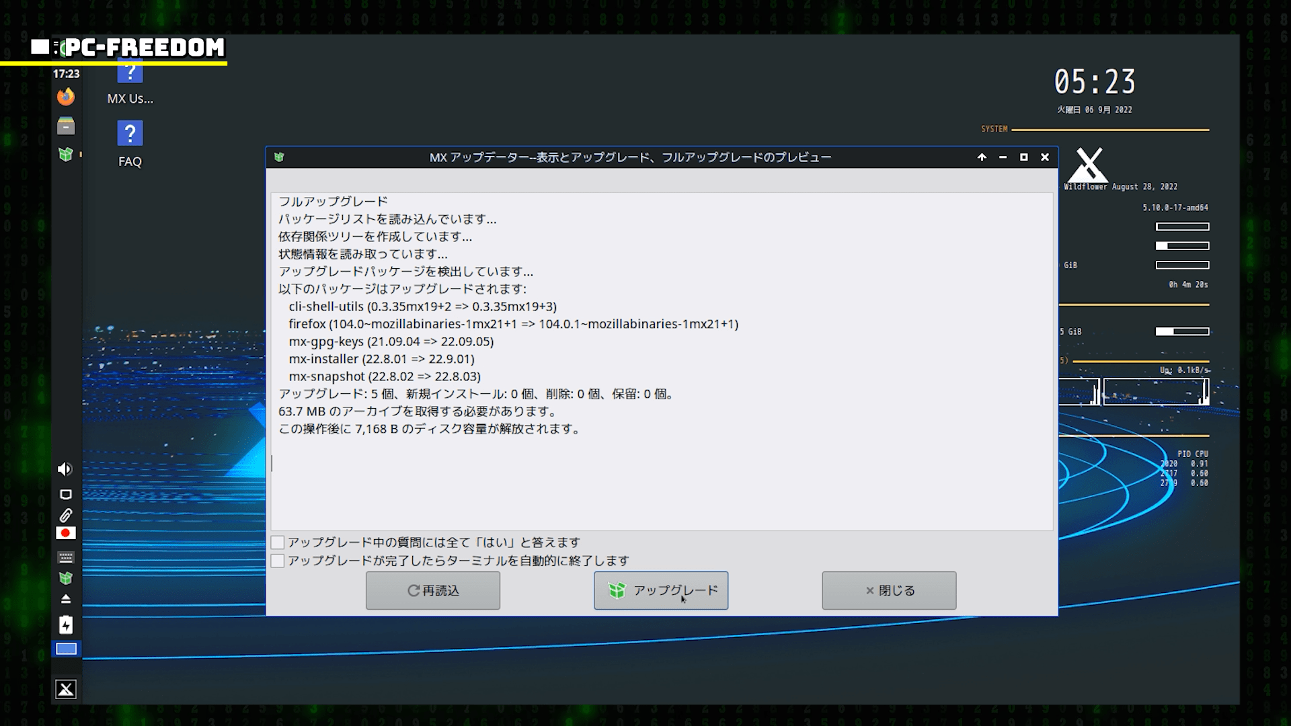1291x726 pixels.
Task: Click the 閉じる close button
Action: [x=889, y=590]
